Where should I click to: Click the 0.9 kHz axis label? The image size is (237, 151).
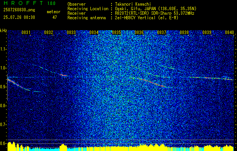(3, 87)
